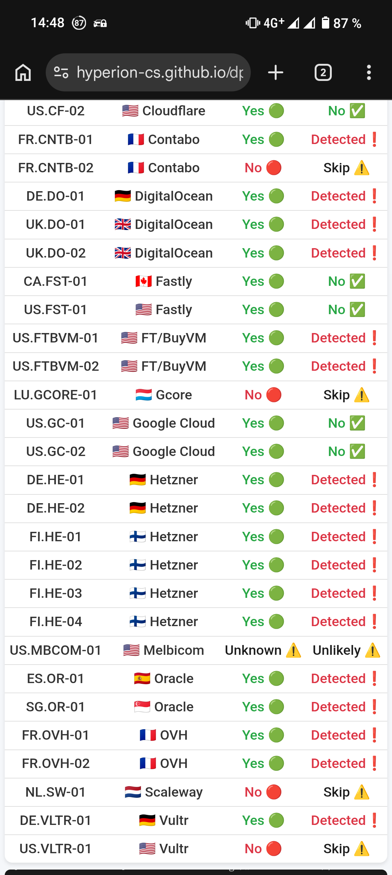Tap the Singapore flag beside Oracle

142,707
